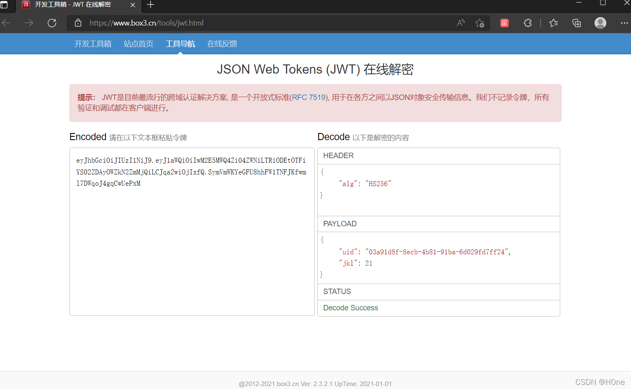Expand the HEADER section of decoded output

click(x=338, y=156)
